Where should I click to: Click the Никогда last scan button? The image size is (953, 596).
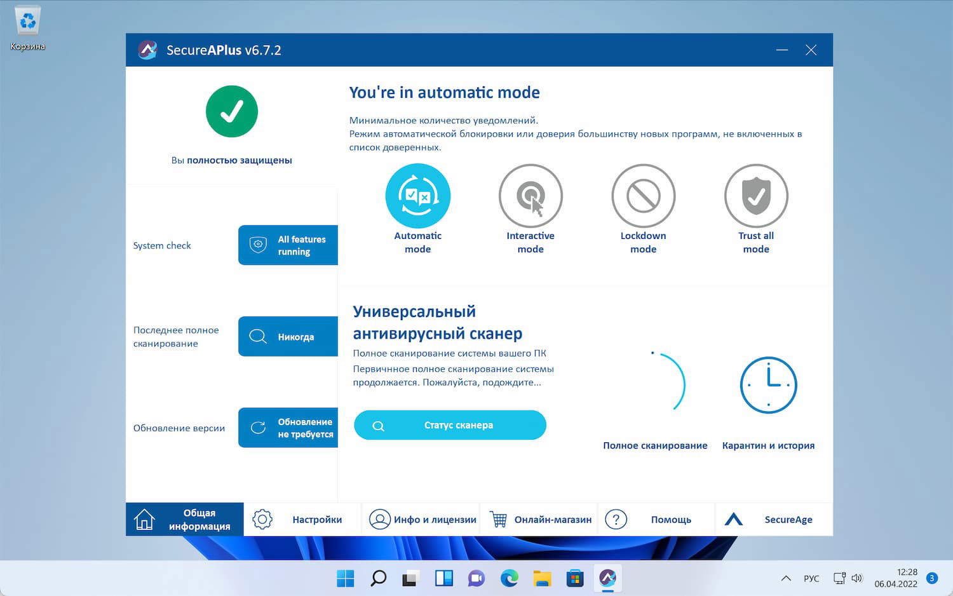[x=288, y=337]
